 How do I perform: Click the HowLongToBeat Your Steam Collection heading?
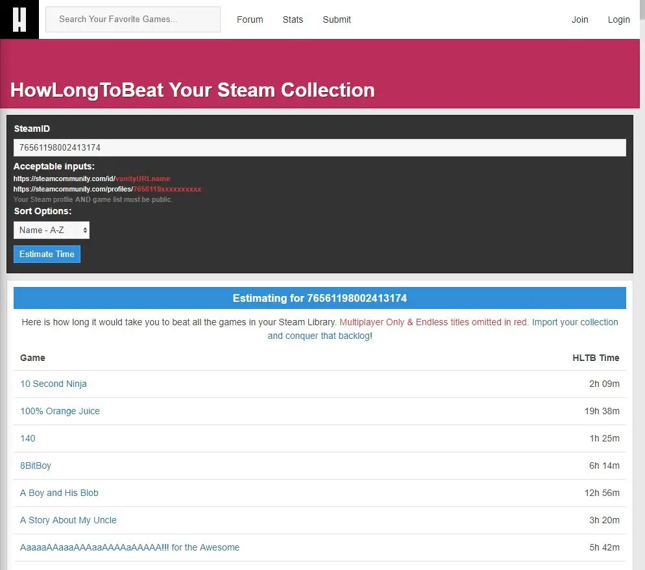pos(193,90)
